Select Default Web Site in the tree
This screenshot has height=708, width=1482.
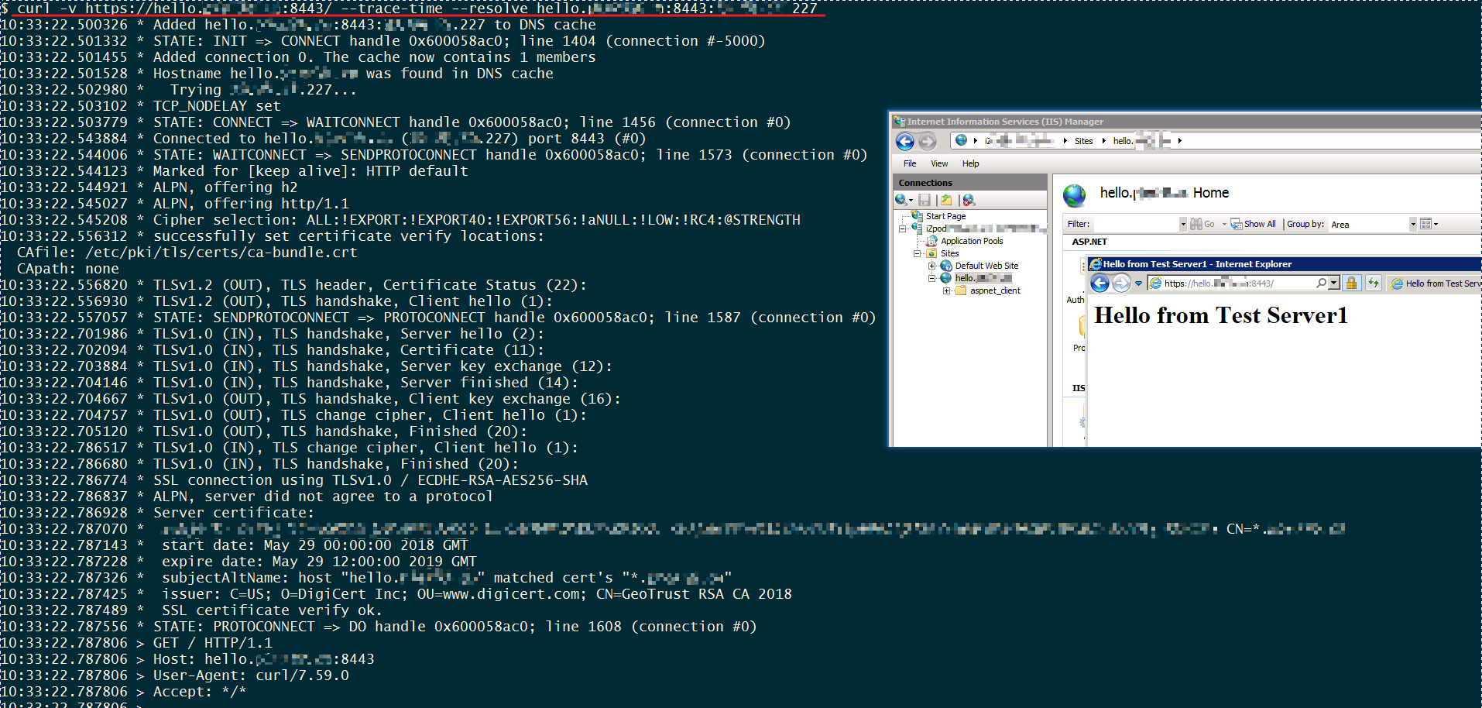(986, 266)
